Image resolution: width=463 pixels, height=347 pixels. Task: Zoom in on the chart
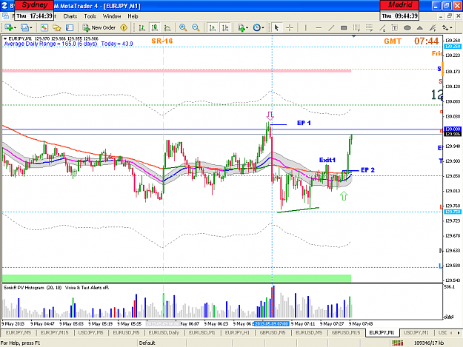click(183, 27)
